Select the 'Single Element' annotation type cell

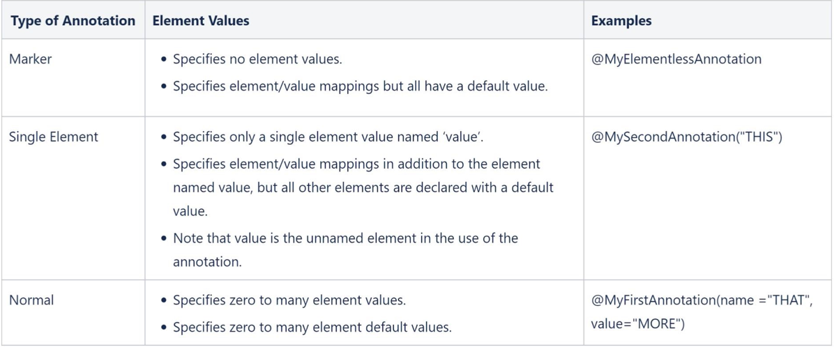click(x=54, y=137)
